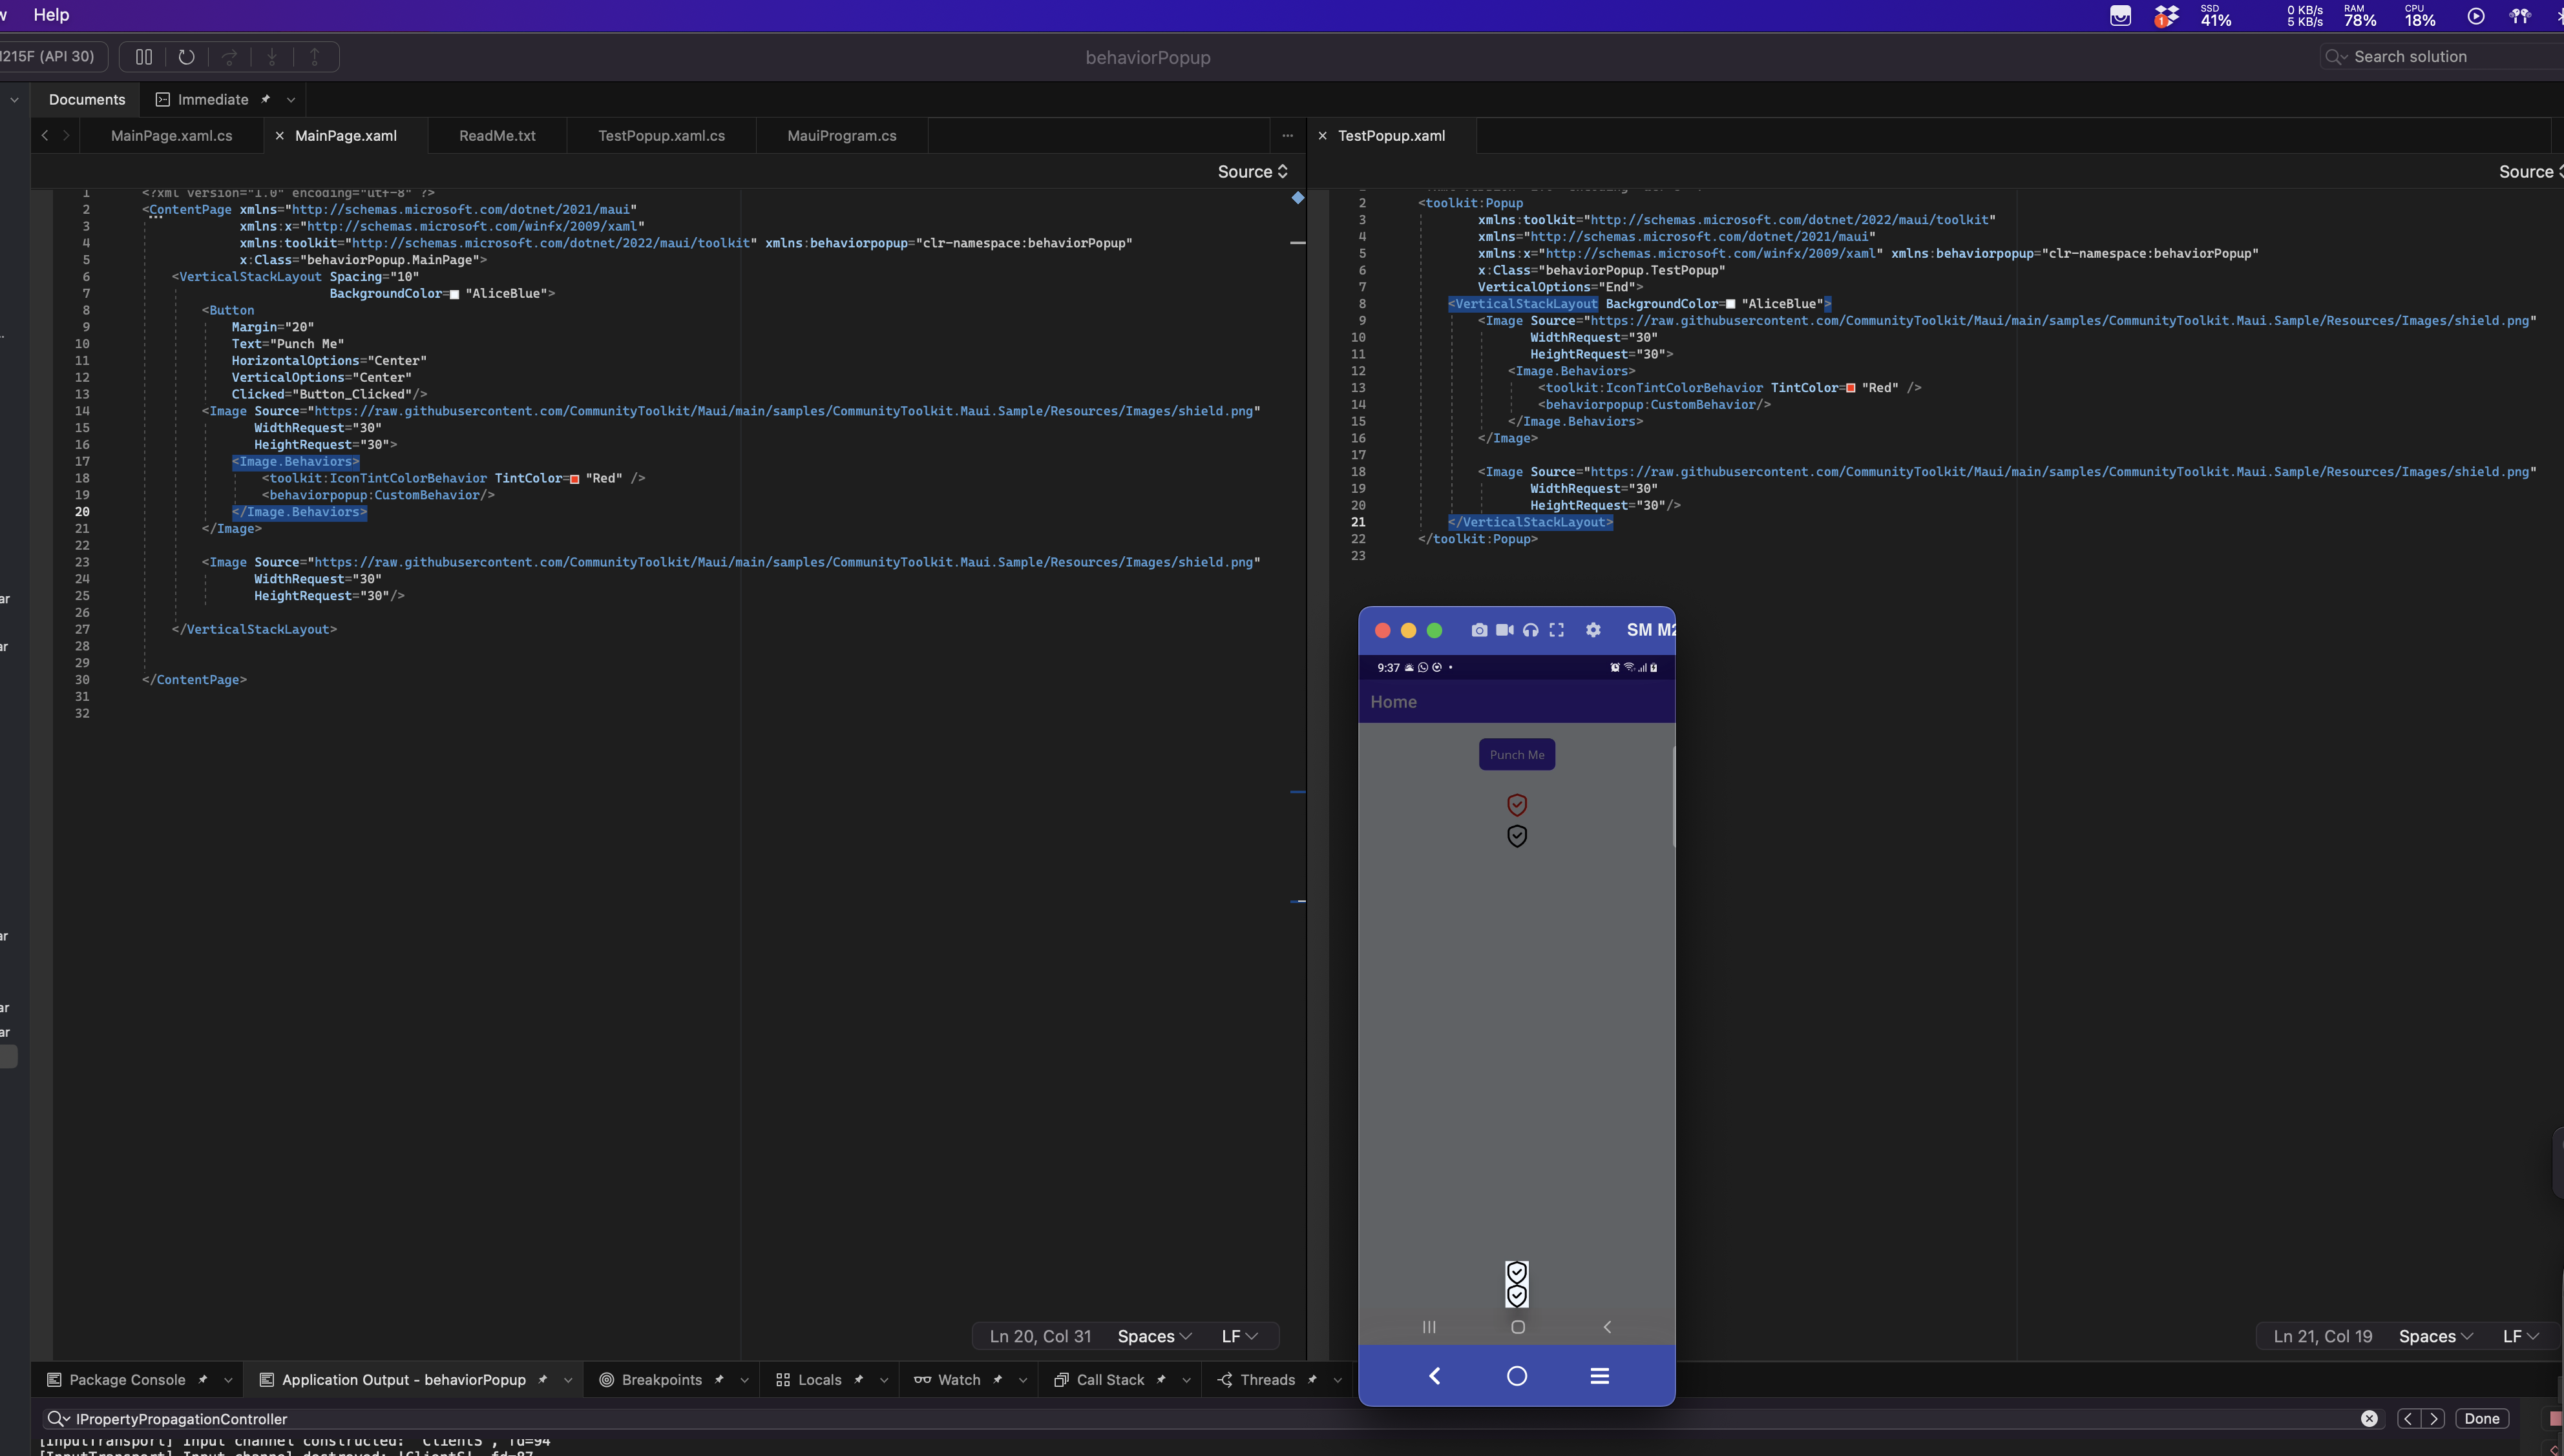This screenshot has width=2564, height=1456.
Task: Capture emulator screenshot with the camera icon
Action: pyautogui.click(x=1480, y=630)
